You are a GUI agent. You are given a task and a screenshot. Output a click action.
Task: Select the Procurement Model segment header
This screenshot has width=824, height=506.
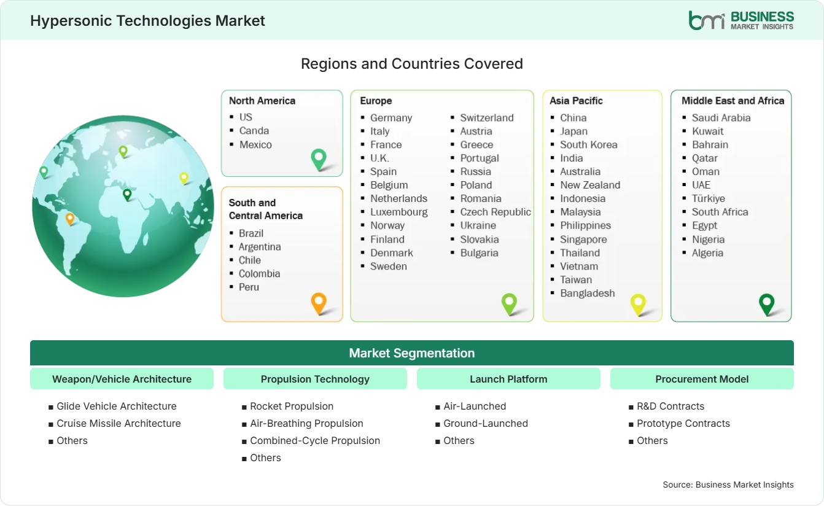(702, 379)
